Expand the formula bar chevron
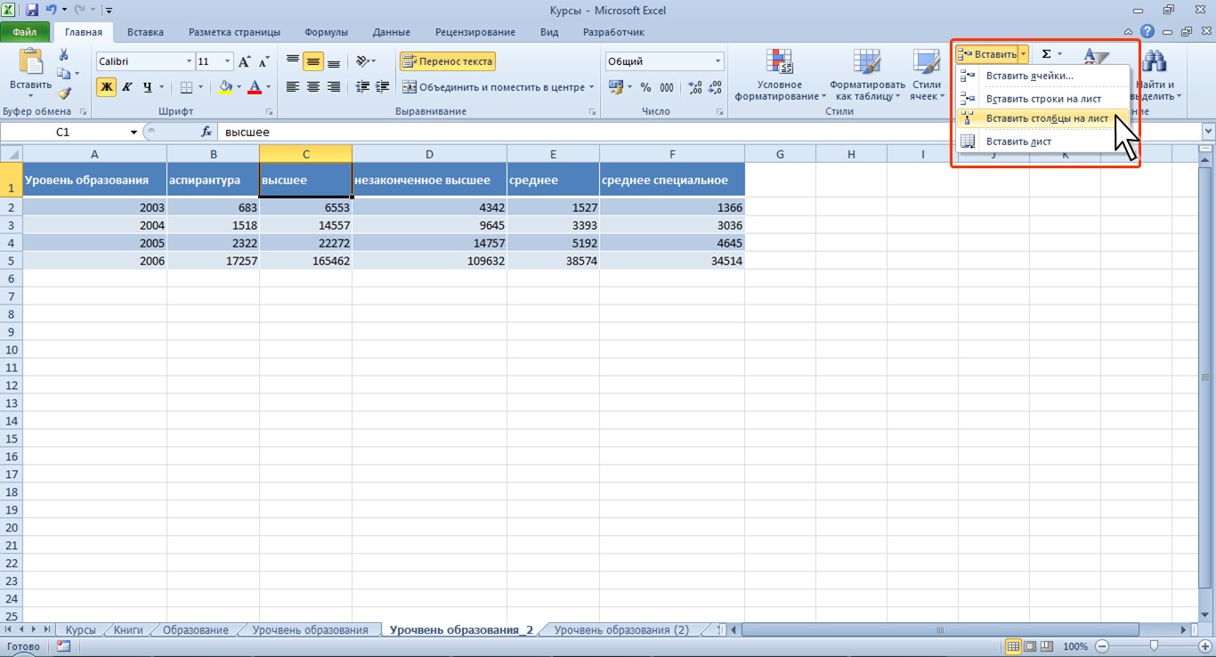The image size is (1216, 657). pyautogui.click(x=1208, y=132)
